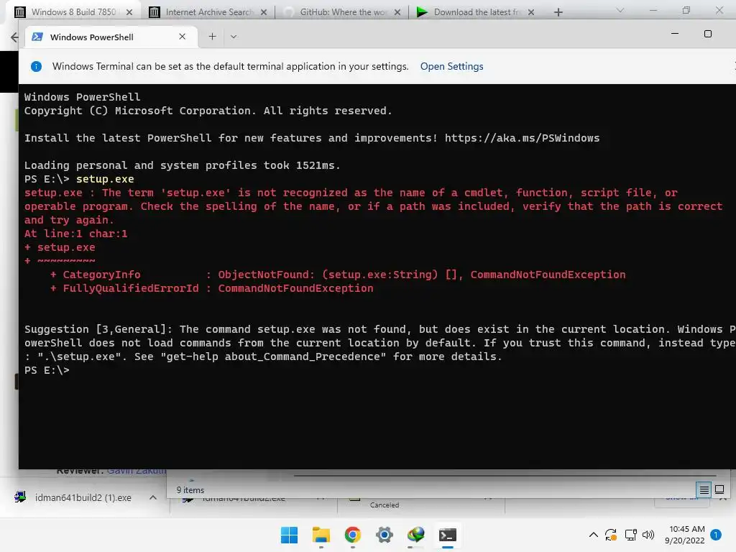
Task: Open Internet Download Manager taskbar icon
Action: pos(416,535)
